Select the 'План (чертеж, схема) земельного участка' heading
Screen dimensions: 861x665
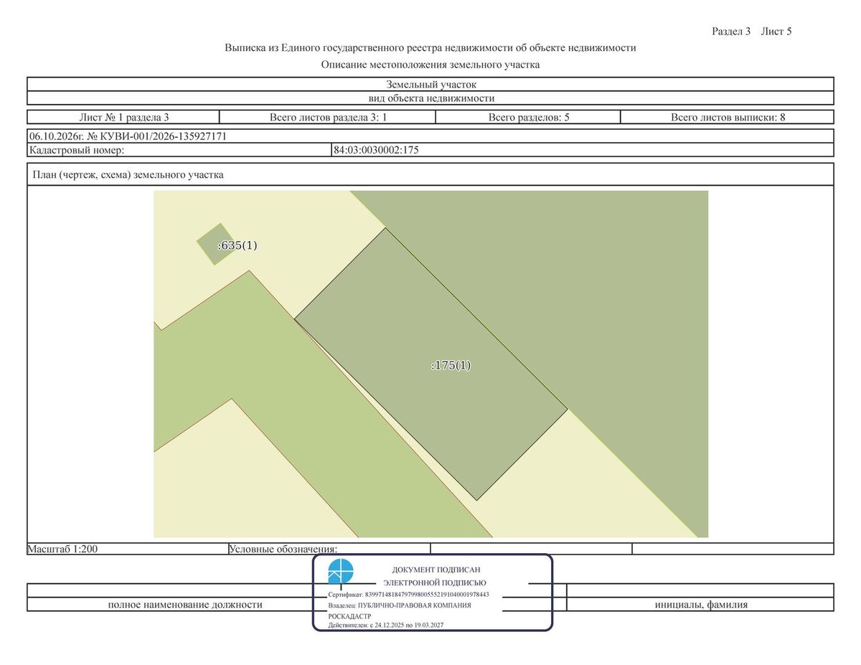coord(127,174)
